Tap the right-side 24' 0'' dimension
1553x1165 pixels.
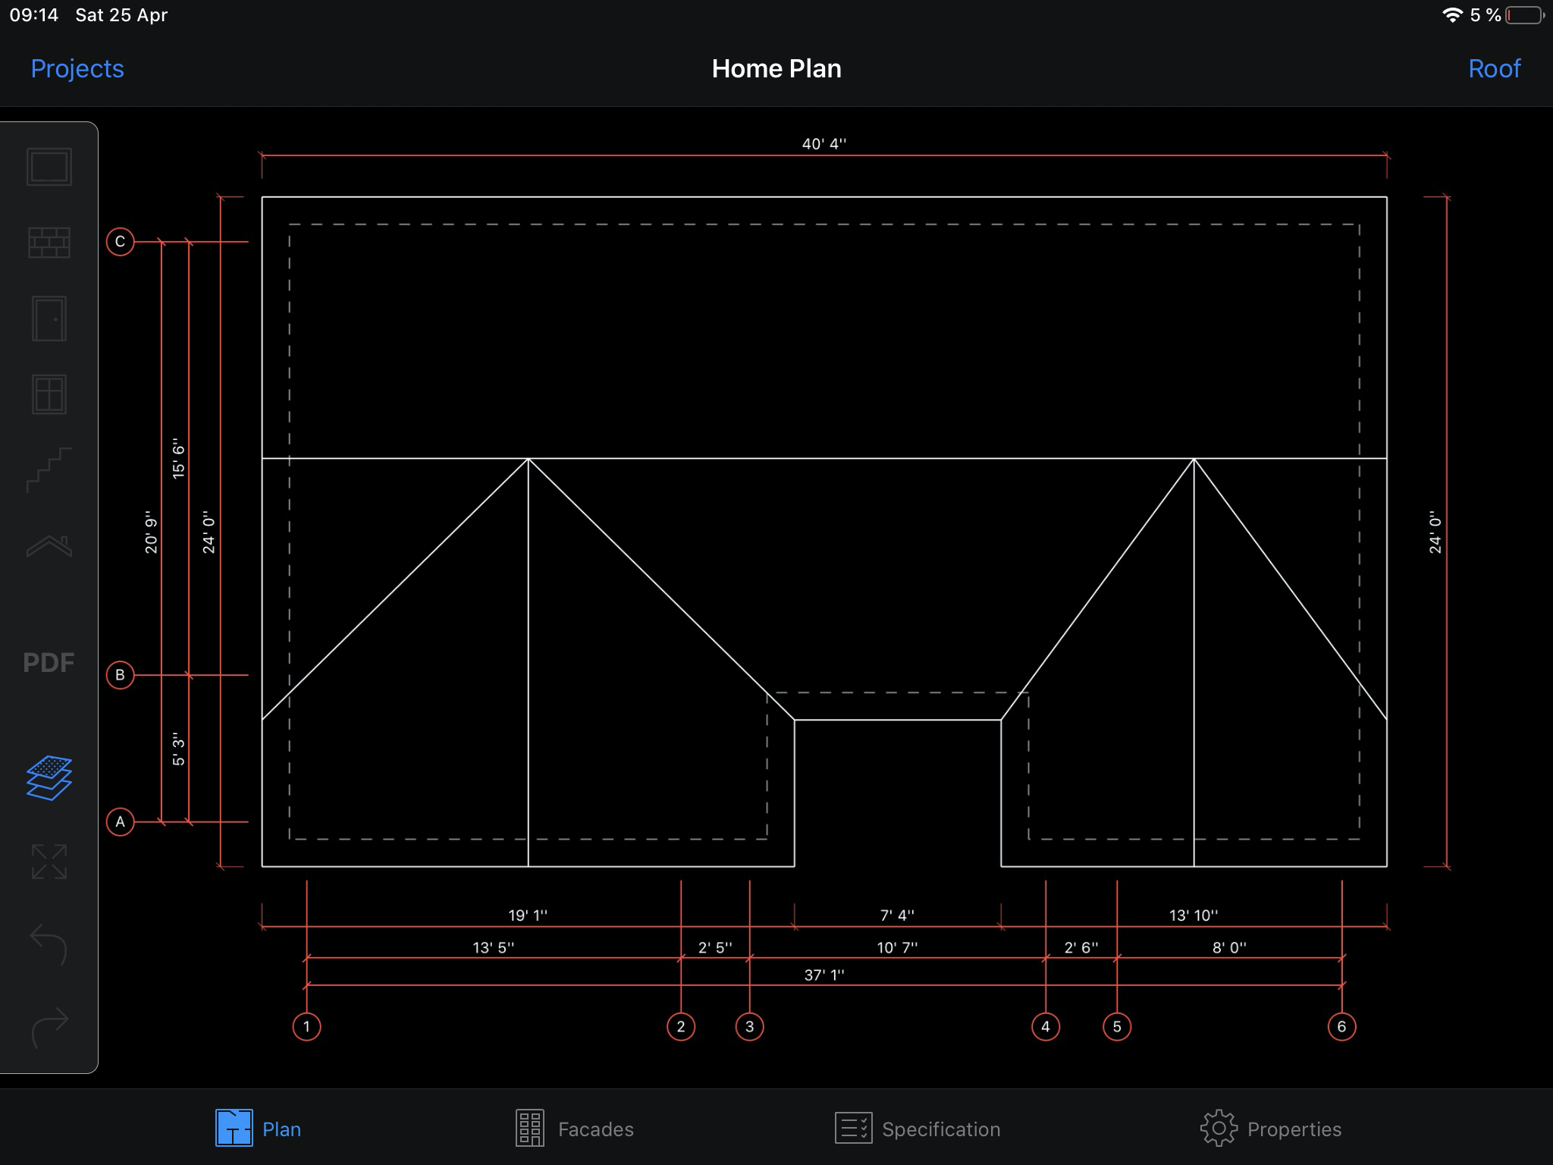pos(1435,532)
